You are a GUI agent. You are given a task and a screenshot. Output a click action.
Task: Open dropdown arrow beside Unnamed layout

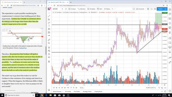coord(145,9)
